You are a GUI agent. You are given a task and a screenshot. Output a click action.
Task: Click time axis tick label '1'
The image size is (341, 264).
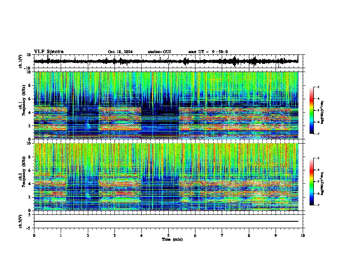[61, 236]
